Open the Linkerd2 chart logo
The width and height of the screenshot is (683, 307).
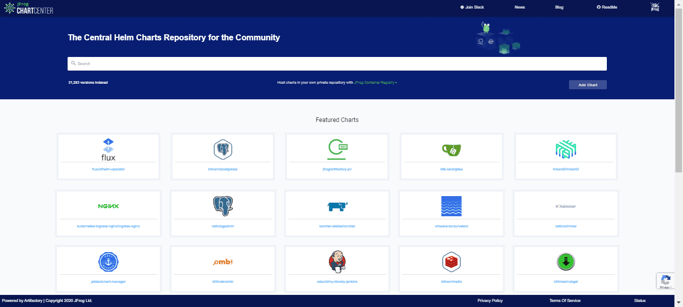565,149
